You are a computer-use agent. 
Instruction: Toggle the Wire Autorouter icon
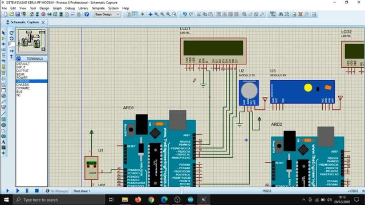273,14
